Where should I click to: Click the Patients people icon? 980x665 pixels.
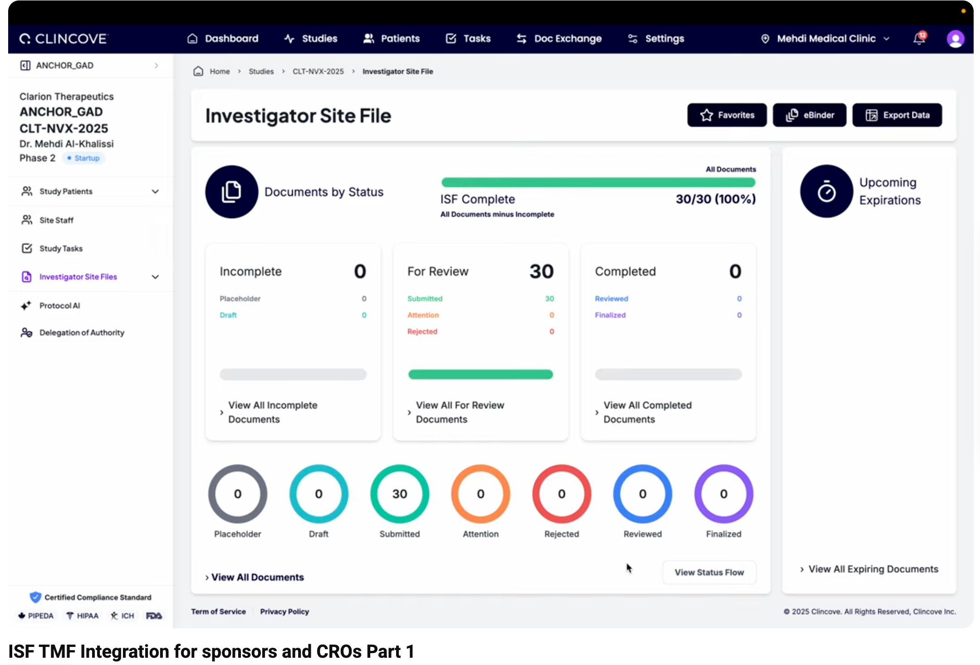(368, 39)
